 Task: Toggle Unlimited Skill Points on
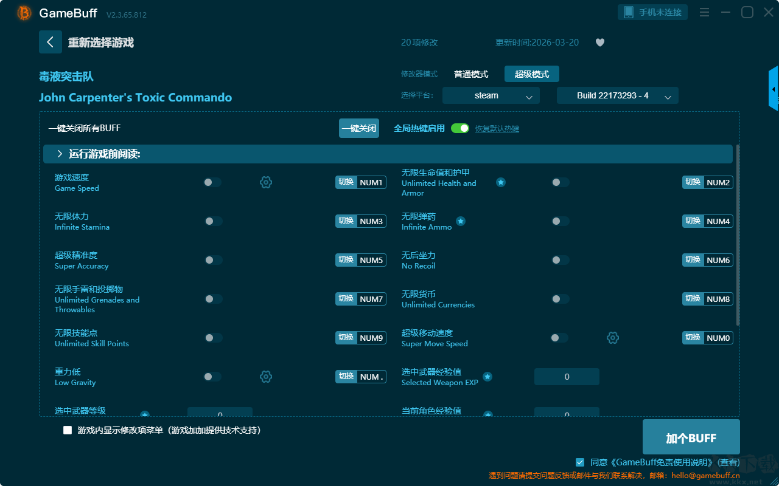(212, 338)
